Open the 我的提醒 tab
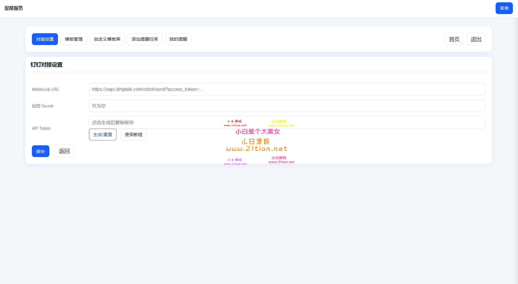 point(178,39)
